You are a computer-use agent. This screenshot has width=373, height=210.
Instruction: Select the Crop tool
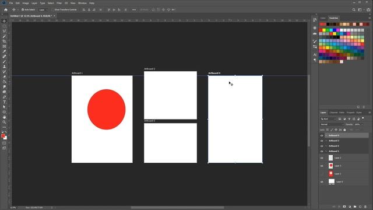[x=4, y=41]
